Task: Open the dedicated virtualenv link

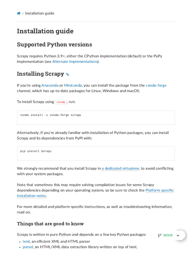Action: pyautogui.click(x=120, y=168)
